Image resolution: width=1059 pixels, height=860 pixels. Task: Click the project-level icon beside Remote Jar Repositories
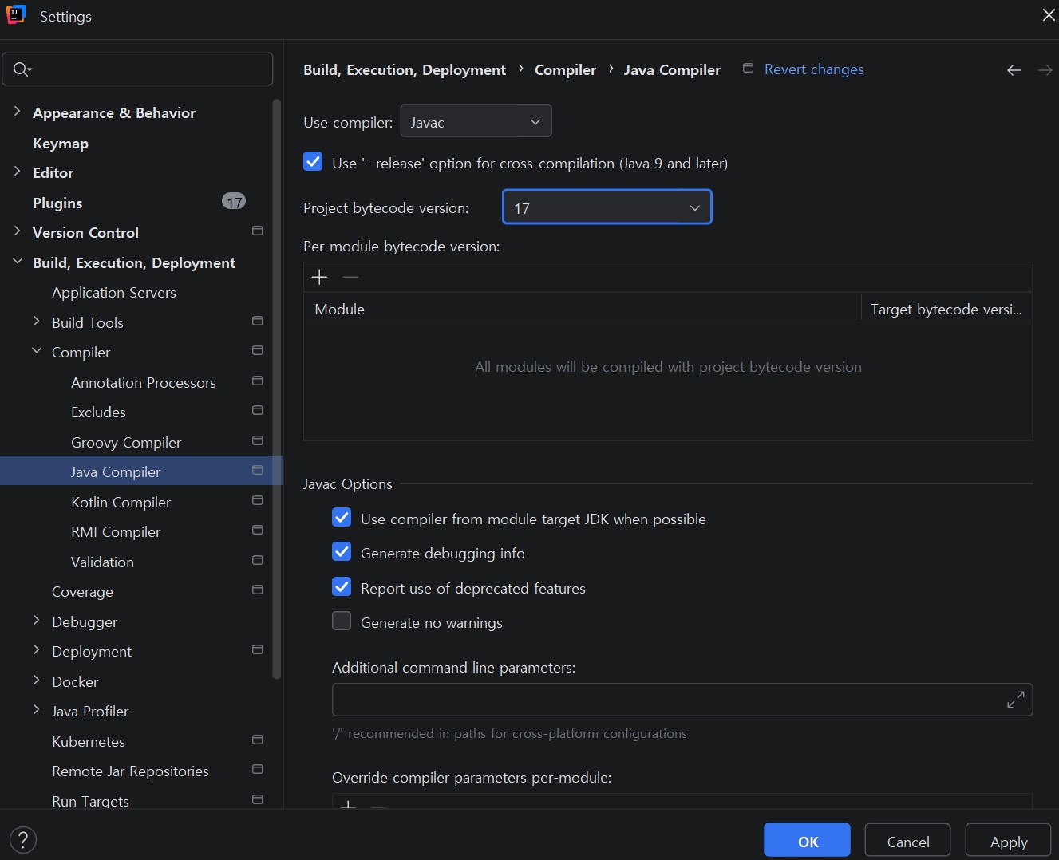[x=257, y=770]
